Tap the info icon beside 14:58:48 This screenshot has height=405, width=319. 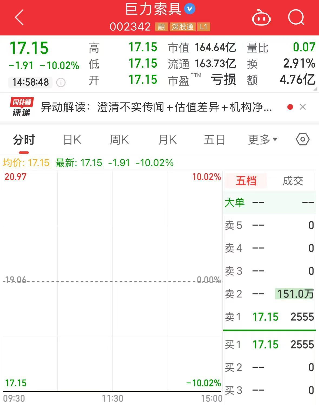coord(61,82)
